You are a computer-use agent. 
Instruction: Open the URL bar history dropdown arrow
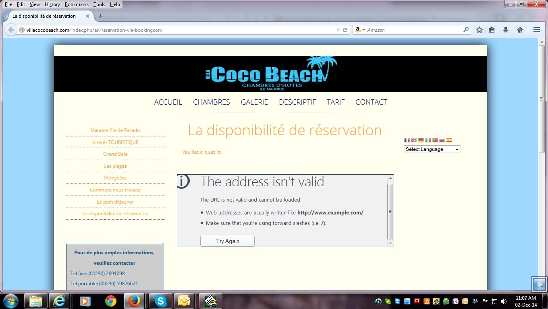pos(338,30)
